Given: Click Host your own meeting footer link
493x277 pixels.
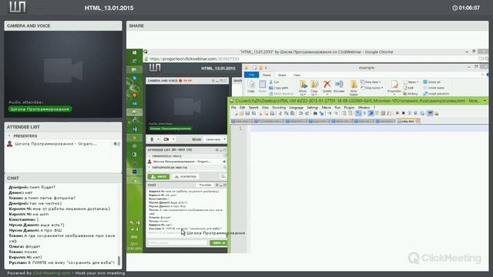Looking at the screenshot, I should tap(100, 273).
